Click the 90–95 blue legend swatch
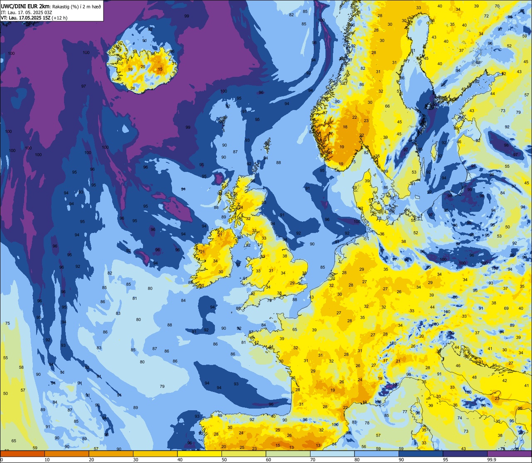 pyautogui.click(x=421, y=453)
